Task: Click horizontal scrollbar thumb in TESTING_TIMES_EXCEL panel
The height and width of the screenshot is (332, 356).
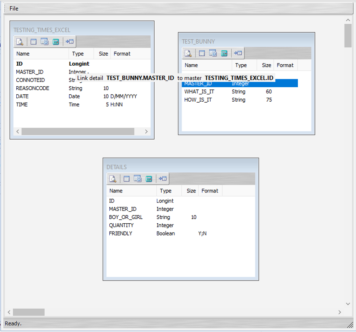Action: [x=78, y=131]
